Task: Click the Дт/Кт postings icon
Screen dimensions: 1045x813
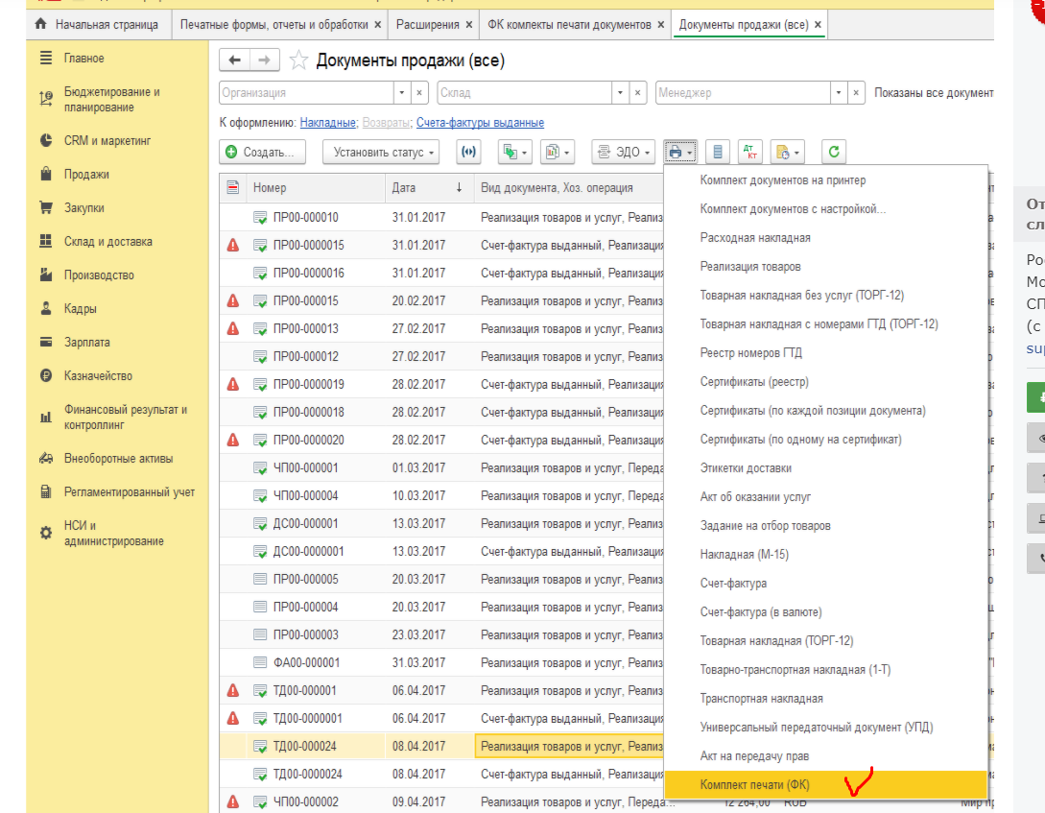Action: (x=750, y=152)
